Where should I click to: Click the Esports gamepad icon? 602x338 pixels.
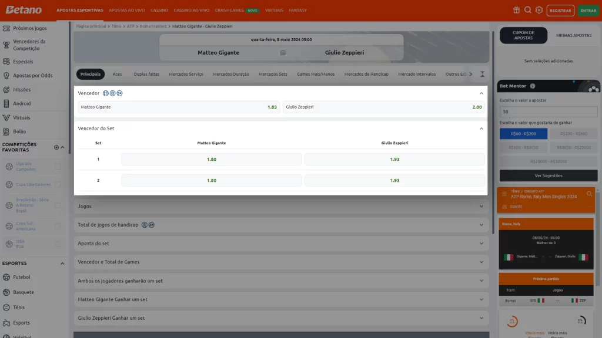click(x=6, y=323)
